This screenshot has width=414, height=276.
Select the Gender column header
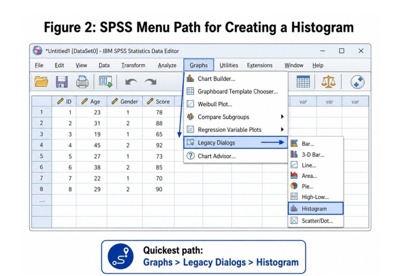pos(125,101)
